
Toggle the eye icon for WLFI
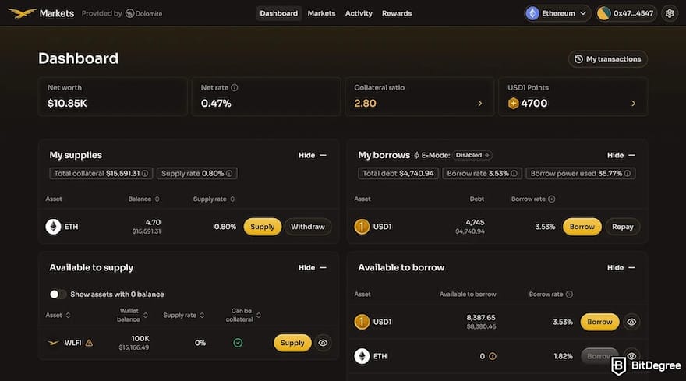[323, 343]
